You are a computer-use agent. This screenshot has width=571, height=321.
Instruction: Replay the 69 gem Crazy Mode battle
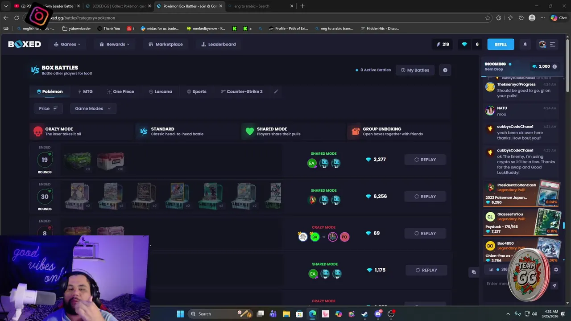[x=425, y=233]
